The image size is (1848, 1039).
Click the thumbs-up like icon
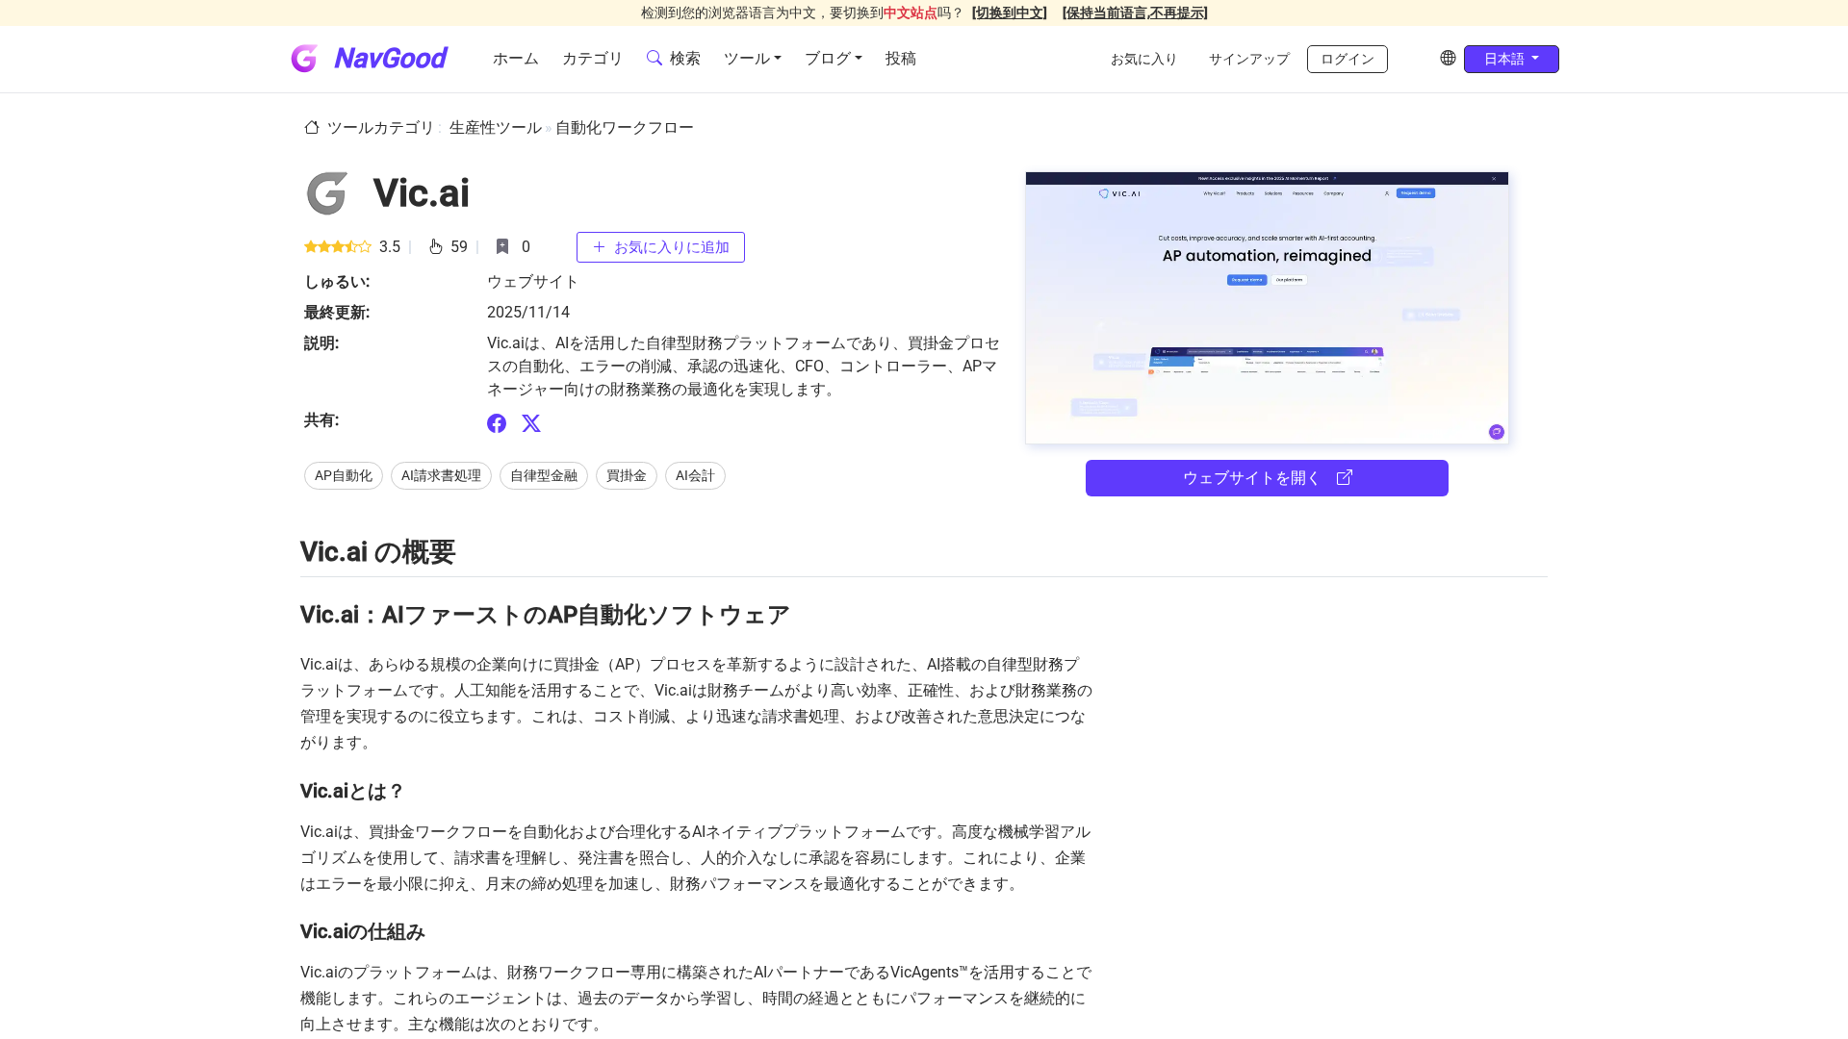tap(436, 246)
